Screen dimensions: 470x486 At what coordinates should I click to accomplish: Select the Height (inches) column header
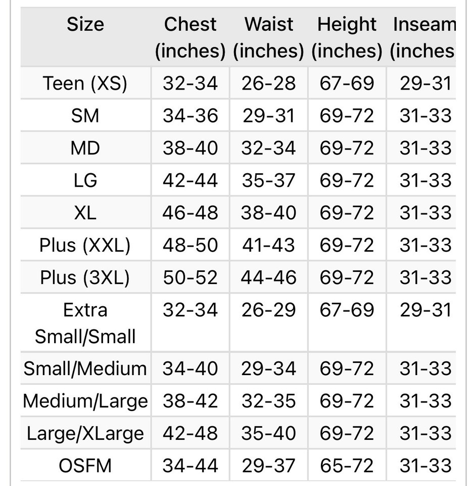(347, 37)
